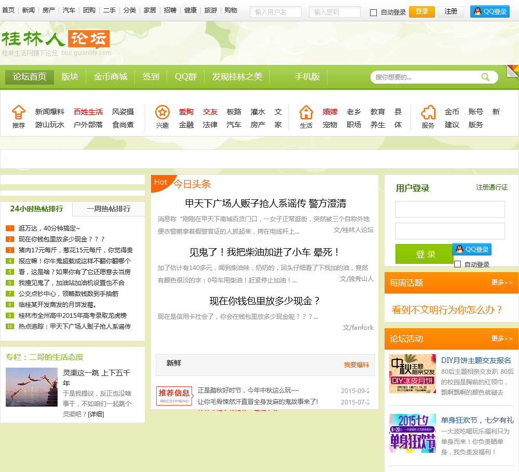Open the 版块 nav item
Viewport: 519px width, 472px height.
70,77
